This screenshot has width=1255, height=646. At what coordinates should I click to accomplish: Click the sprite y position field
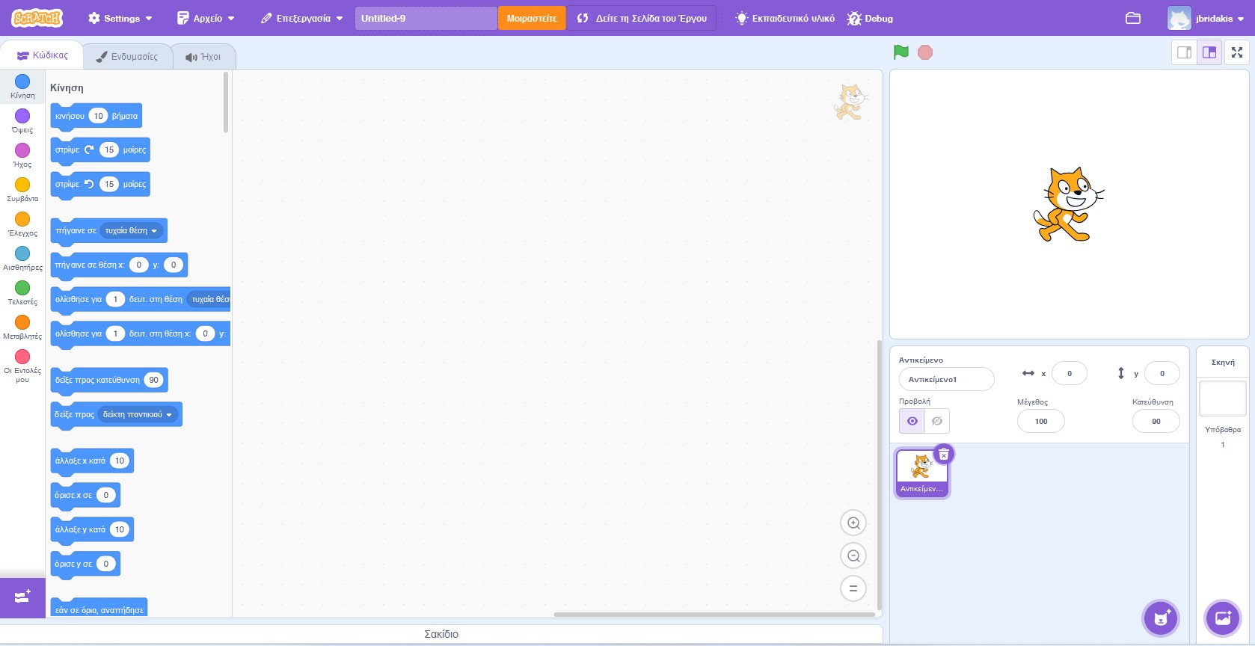(x=1162, y=373)
